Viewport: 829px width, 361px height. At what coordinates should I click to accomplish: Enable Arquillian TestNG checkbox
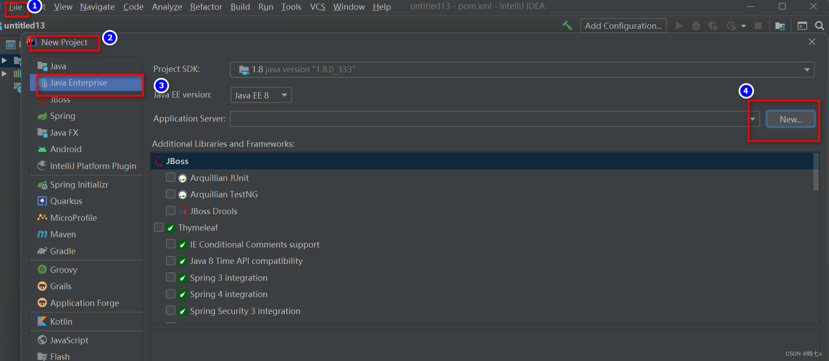(170, 194)
